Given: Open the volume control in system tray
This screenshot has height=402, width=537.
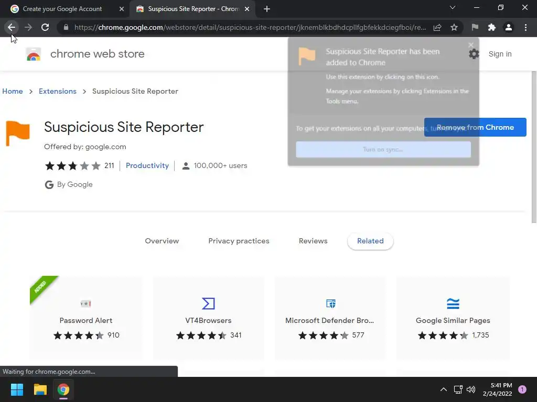Looking at the screenshot, I should point(471,389).
